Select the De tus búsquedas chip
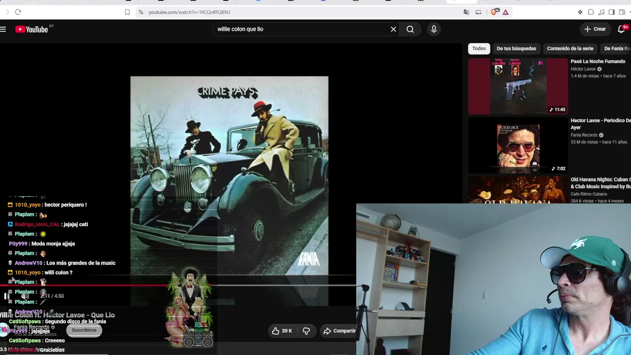631x355 pixels. (516, 48)
